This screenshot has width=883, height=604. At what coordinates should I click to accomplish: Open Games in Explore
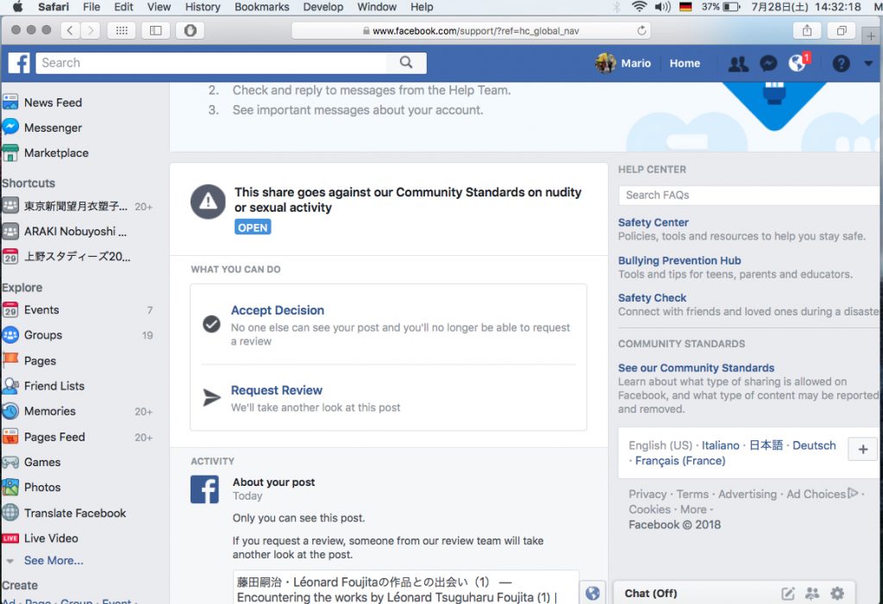[x=41, y=462]
